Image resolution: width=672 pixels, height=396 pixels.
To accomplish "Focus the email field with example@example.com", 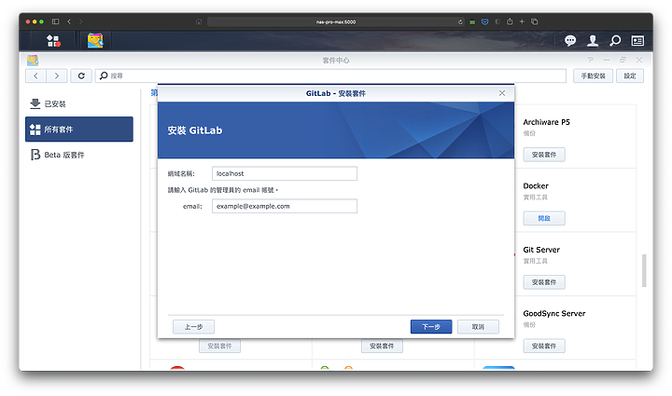I will (x=285, y=206).
